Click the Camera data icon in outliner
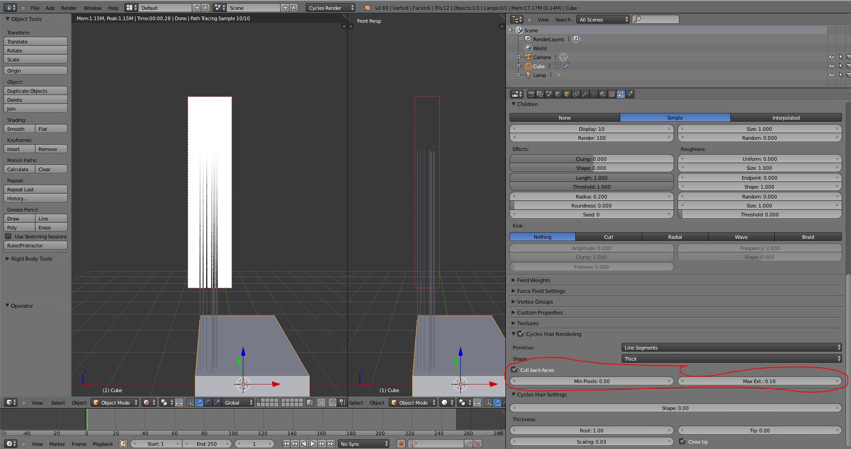 [x=564, y=57]
